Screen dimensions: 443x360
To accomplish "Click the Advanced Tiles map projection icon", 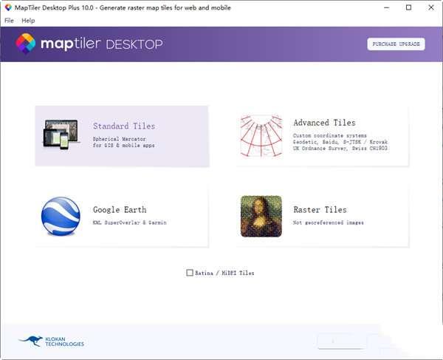I will (261, 137).
